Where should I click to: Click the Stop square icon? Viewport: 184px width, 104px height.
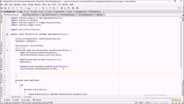(57, 8)
